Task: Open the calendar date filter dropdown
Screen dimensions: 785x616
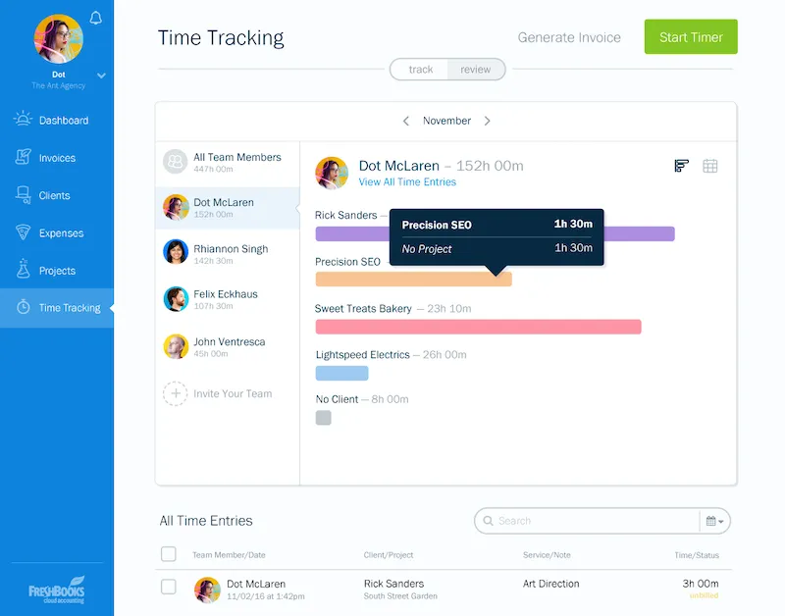Action: click(714, 521)
